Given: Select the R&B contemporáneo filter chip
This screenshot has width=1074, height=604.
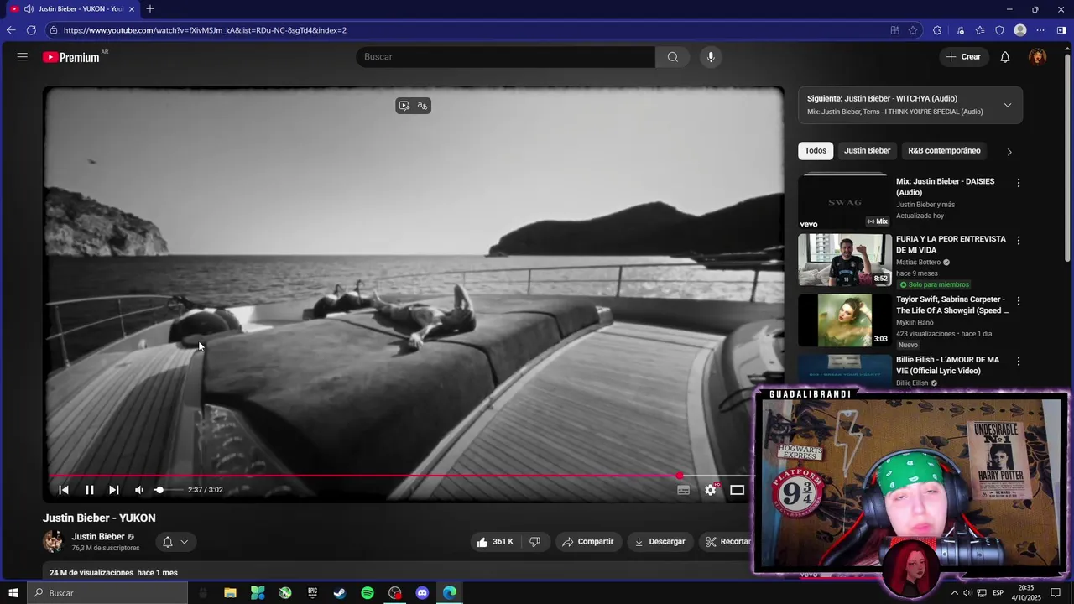Looking at the screenshot, I should (944, 151).
